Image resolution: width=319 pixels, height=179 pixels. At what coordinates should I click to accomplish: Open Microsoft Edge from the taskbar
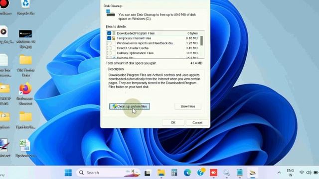tap(187, 173)
